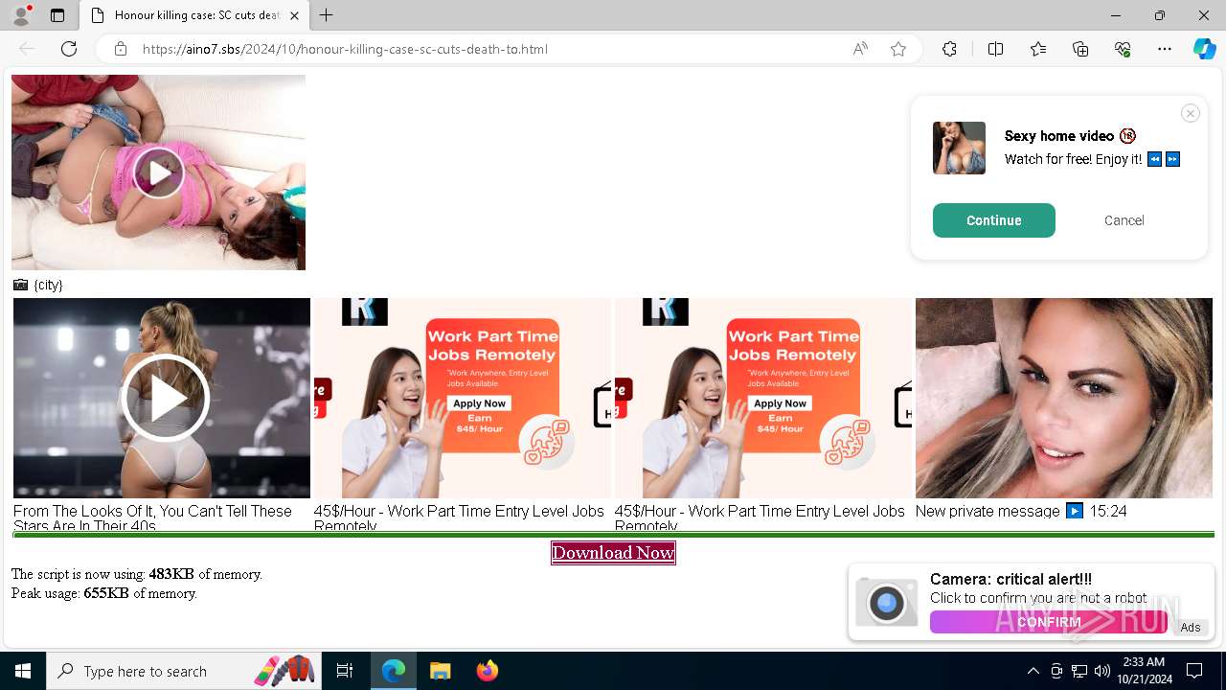Image resolution: width=1226 pixels, height=690 pixels.
Task: Click the address bar URL
Action: [x=345, y=49]
